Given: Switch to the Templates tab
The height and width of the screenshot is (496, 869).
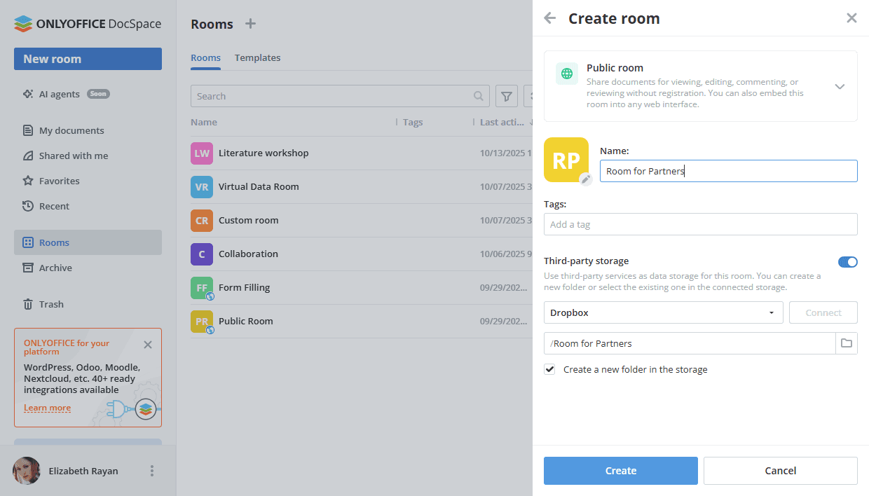Looking at the screenshot, I should [x=257, y=58].
